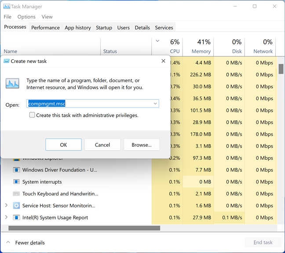Click the Create new task dialog title icon
The image size is (285, 253).
point(6,61)
